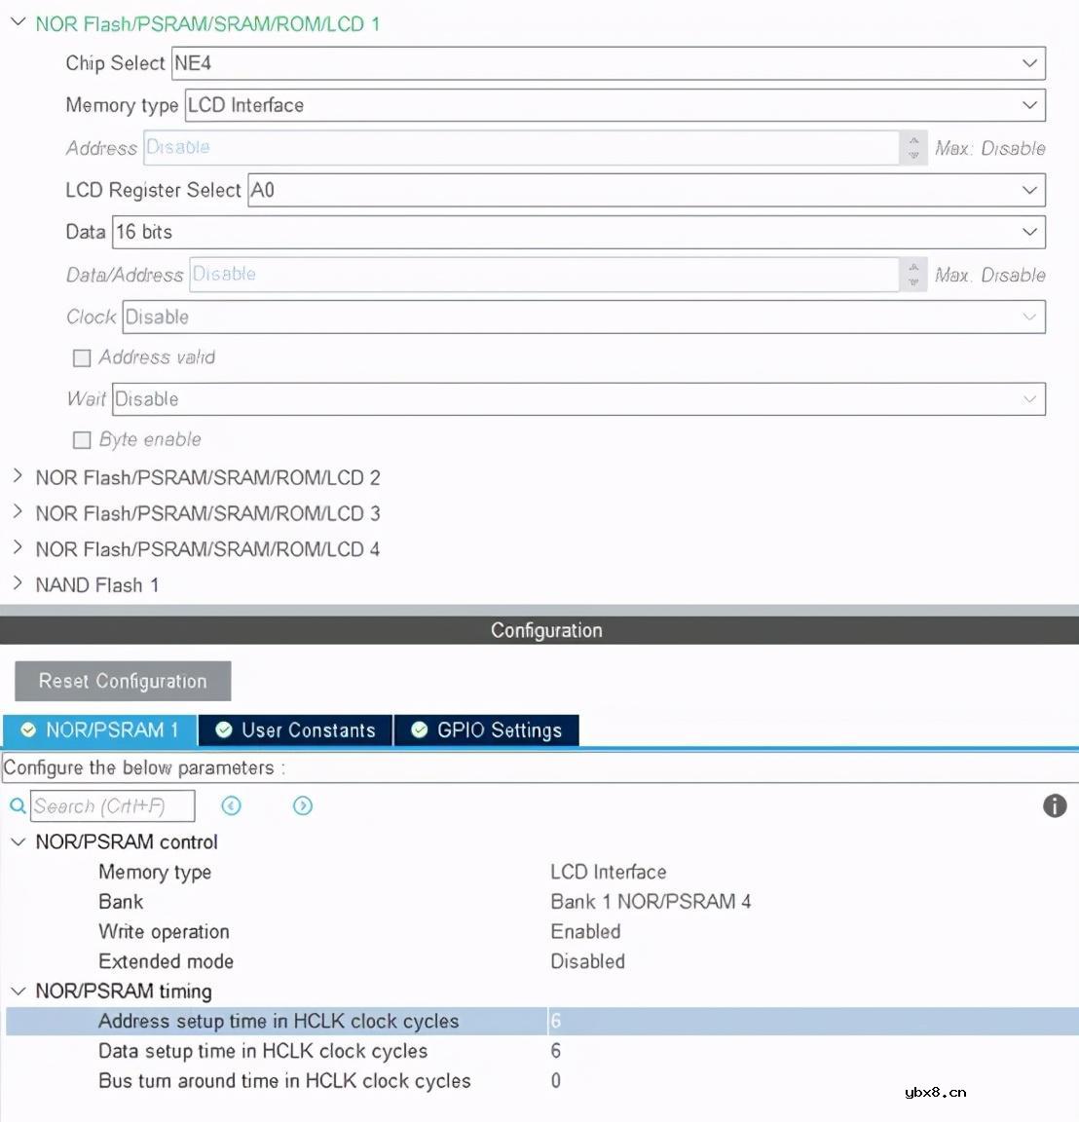Open the Chip Select dropdown

[x=608, y=63]
